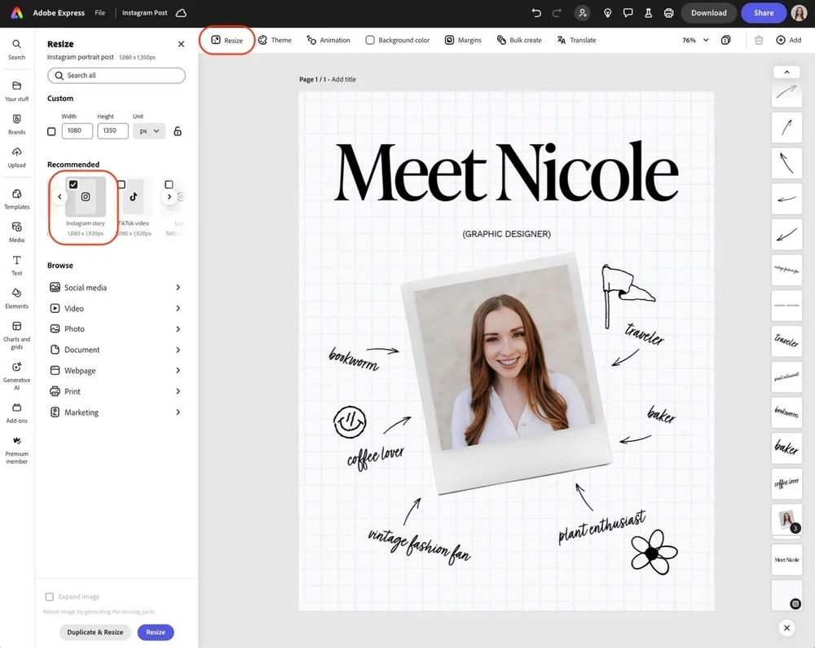Click the print icon in header
815x648 pixels.
pos(668,13)
